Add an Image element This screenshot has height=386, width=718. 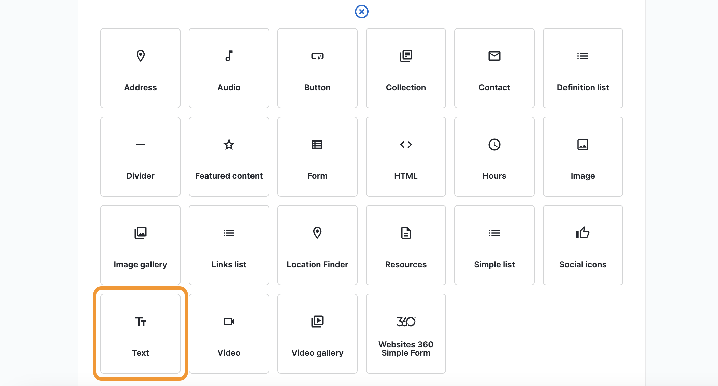(x=583, y=157)
